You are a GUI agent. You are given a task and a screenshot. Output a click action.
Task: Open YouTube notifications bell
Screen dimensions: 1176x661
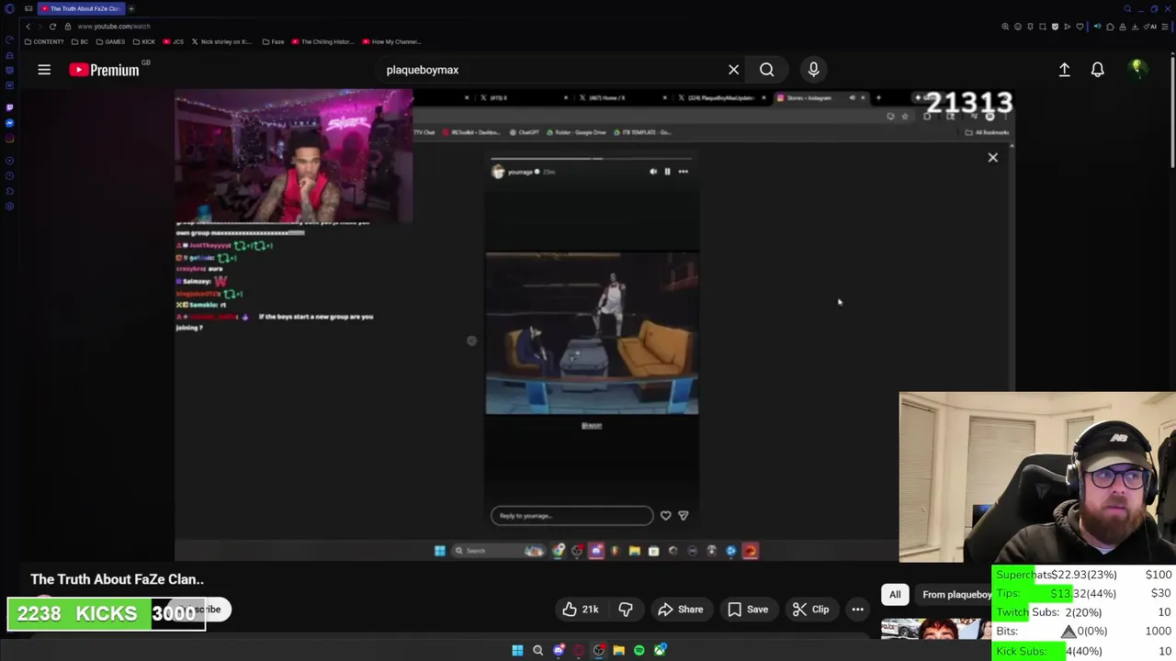(x=1097, y=70)
